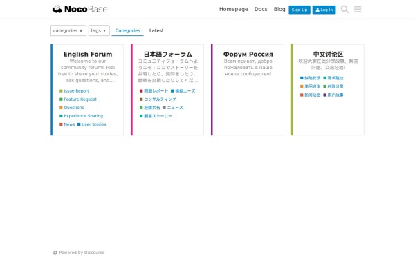Open the 日本語フォーラム category
The width and height of the screenshot is (415, 259).
[168, 54]
